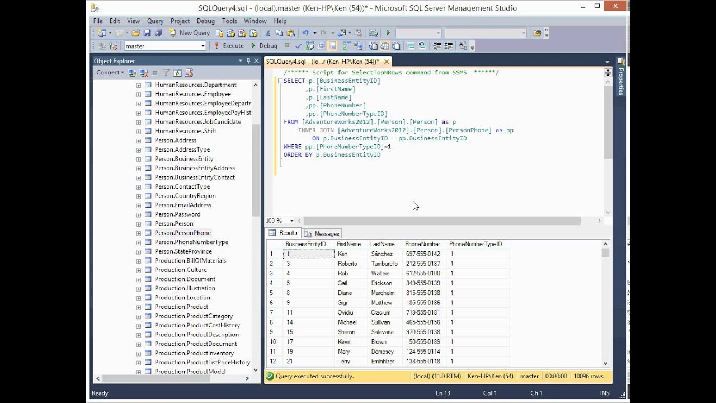Refresh the Object Explorer tree
This screenshot has width=716, height=403.
click(x=177, y=73)
